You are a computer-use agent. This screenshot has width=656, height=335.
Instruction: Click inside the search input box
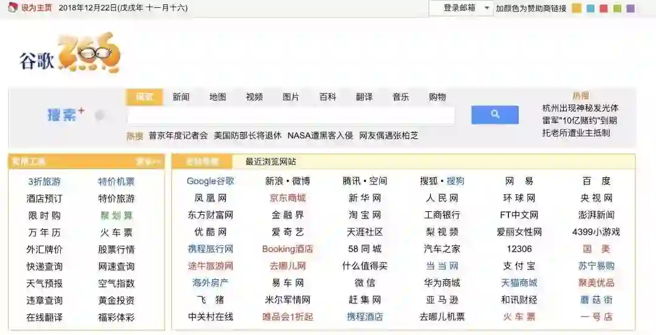point(291,115)
